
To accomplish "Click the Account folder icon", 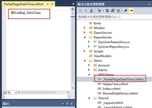I will pyautogui.click(x=95, y=65).
